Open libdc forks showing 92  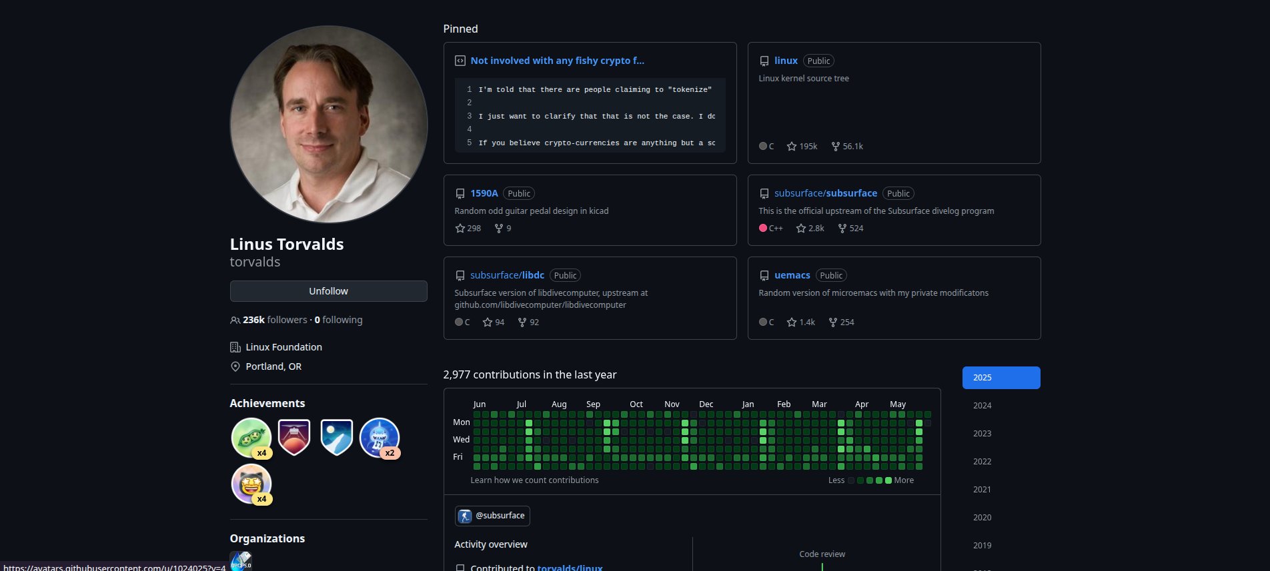tap(528, 322)
